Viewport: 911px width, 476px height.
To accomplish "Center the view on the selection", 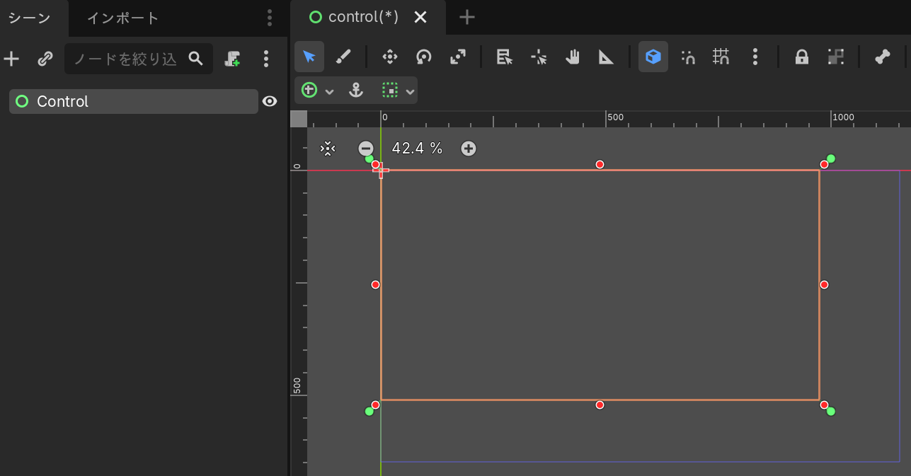I will pos(327,148).
